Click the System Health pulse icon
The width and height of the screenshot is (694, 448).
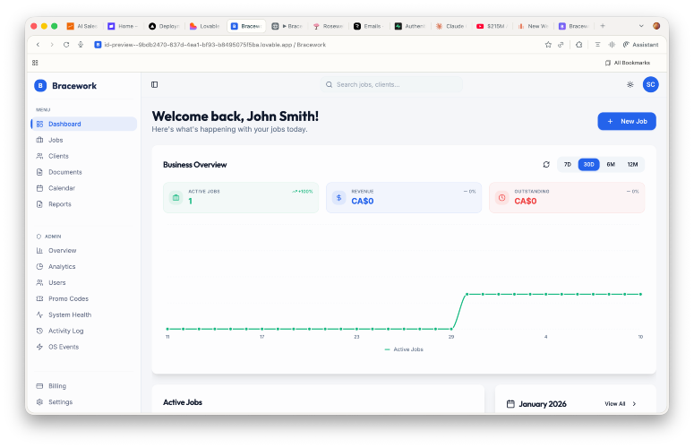[39, 314]
